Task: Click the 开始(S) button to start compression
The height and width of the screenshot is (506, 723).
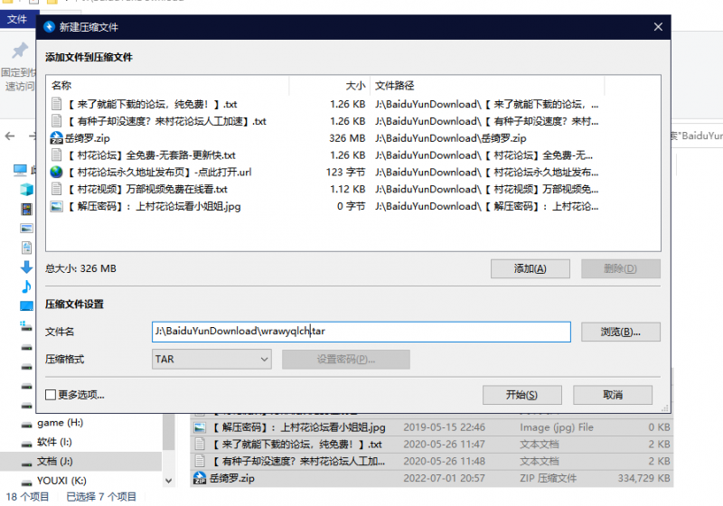Action: click(x=521, y=395)
